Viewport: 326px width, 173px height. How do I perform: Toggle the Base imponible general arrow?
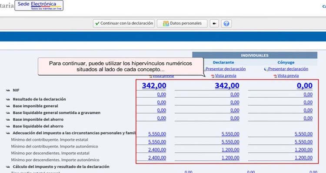pyautogui.click(x=8, y=106)
